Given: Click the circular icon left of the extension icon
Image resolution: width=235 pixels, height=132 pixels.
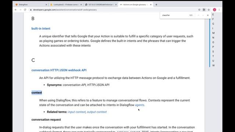Looking at the screenshot, I should [199, 10].
